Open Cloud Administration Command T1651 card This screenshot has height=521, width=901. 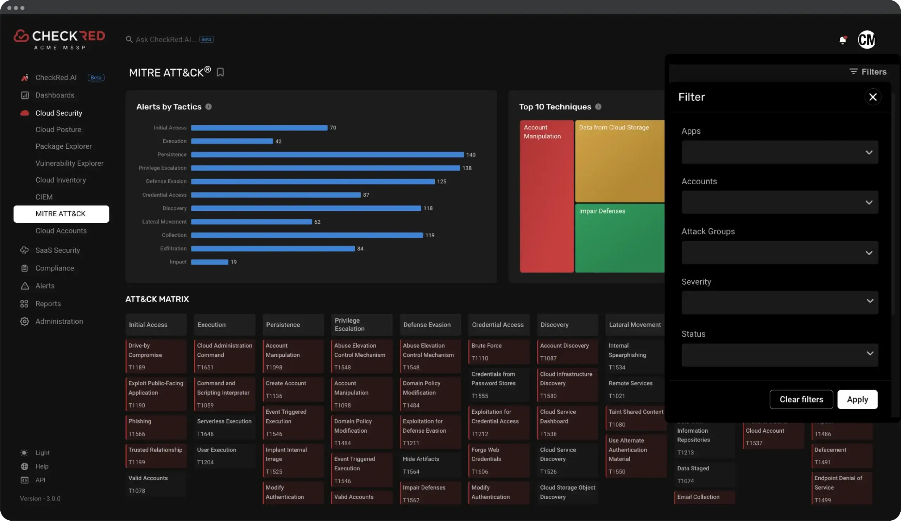(225, 356)
